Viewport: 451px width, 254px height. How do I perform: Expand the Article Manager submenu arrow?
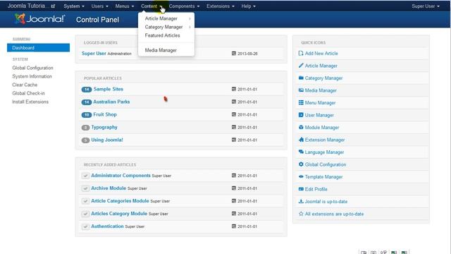tap(190, 19)
